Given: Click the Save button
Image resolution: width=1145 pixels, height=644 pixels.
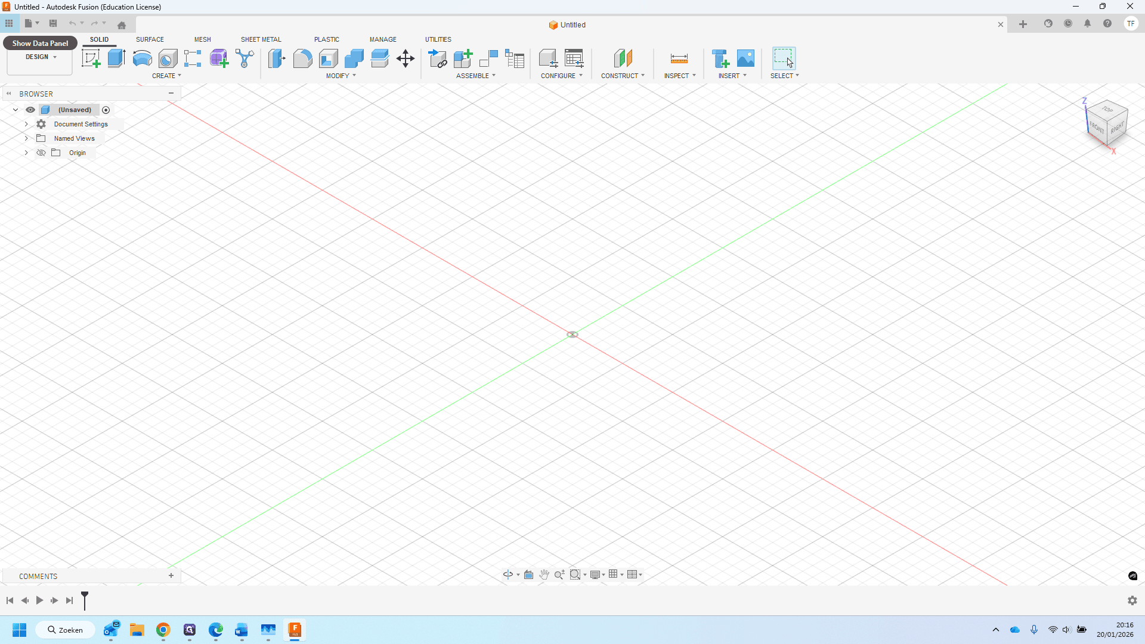Looking at the screenshot, I should pyautogui.click(x=53, y=24).
